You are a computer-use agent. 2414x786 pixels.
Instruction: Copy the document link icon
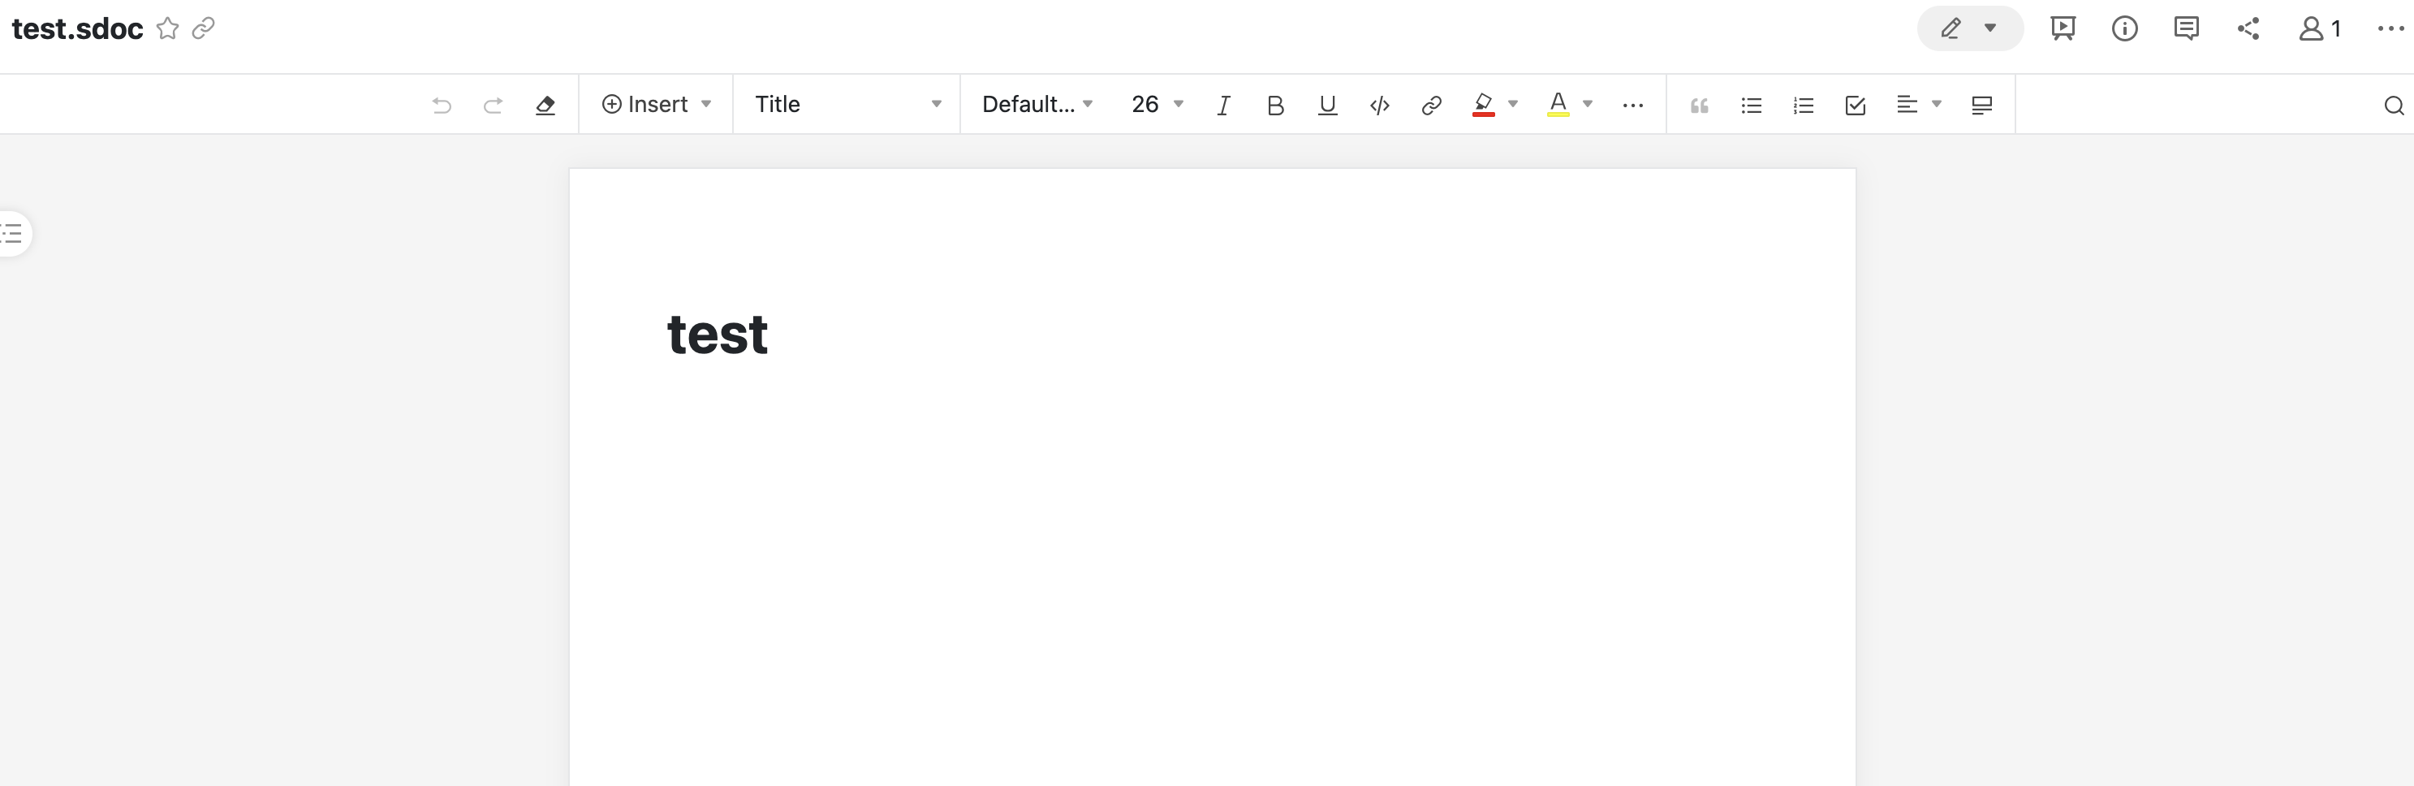tap(204, 29)
